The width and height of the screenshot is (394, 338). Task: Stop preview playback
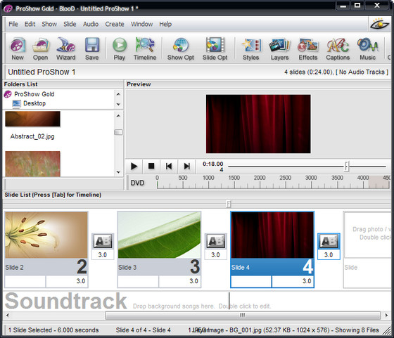(151, 166)
